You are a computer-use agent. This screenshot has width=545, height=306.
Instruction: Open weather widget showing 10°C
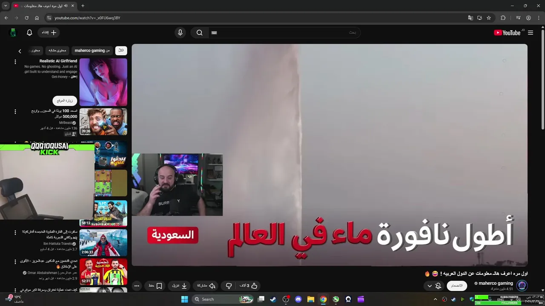click(x=14, y=299)
